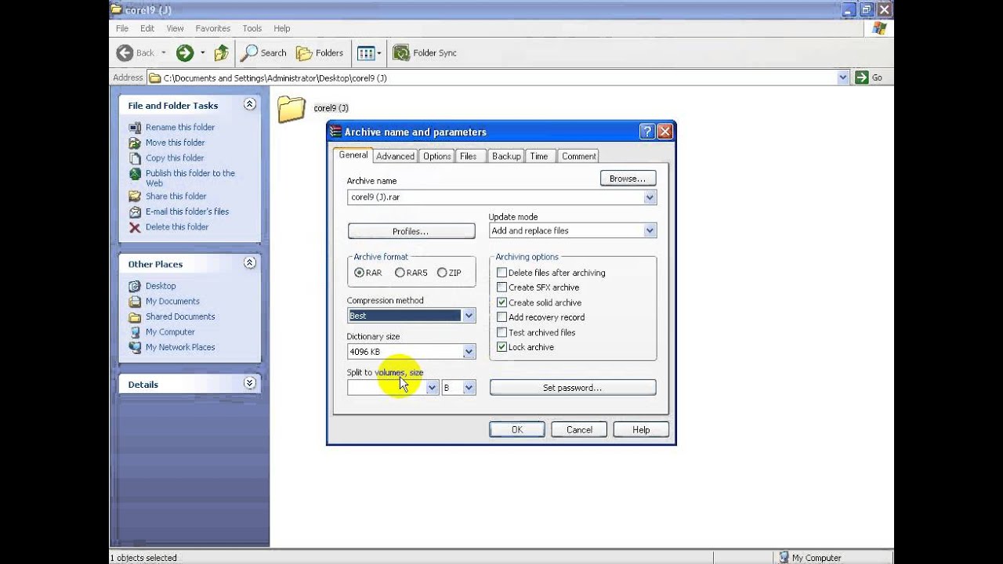Open My Documents under Other Places
1003x564 pixels.
click(x=172, y=302)
